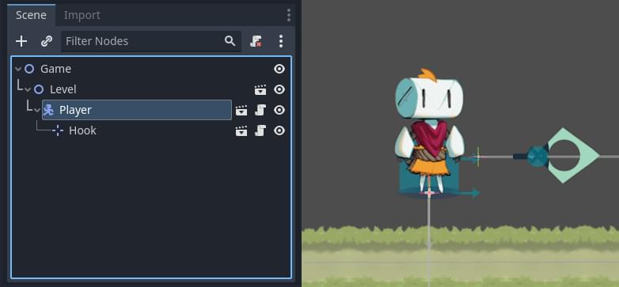Open the extra scene options three-dot menu
This screenshot has height=287, width=619.
(281, 41)
